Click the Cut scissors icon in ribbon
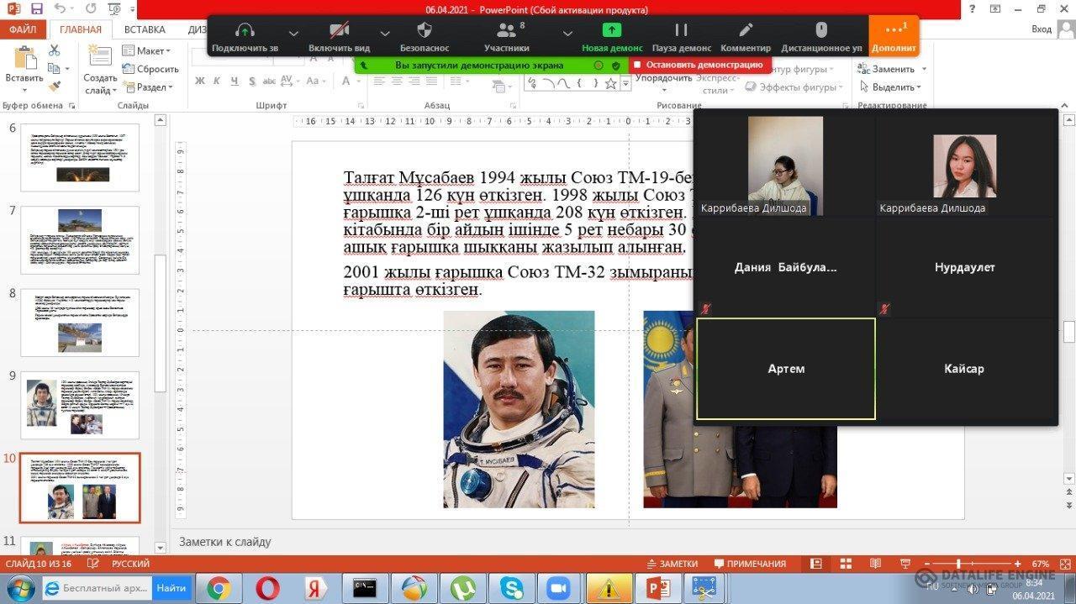 [55, 50]
